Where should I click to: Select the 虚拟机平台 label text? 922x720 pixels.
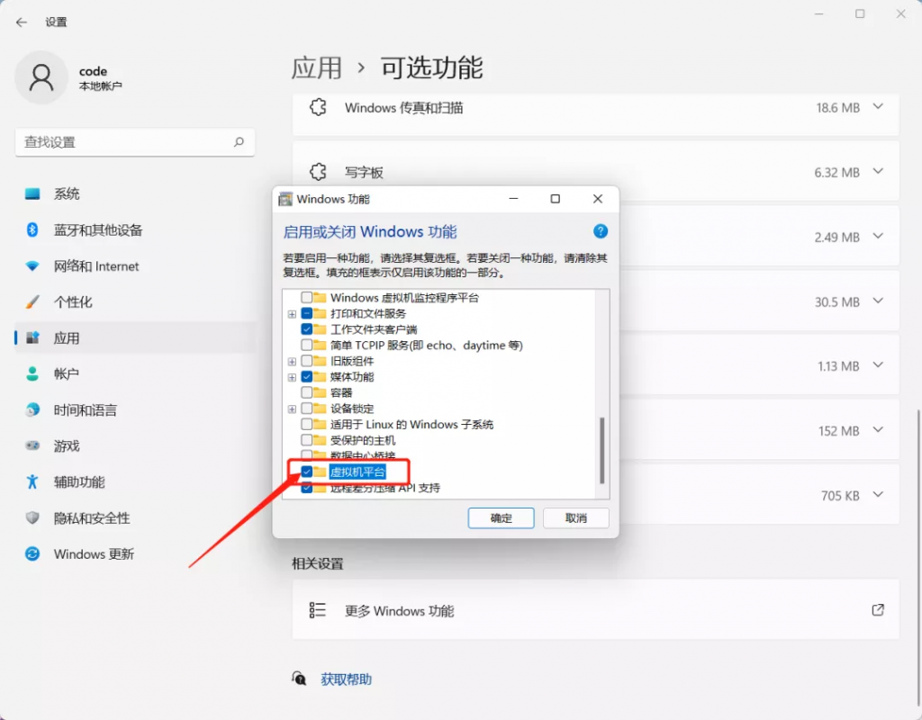coord(357,472)
